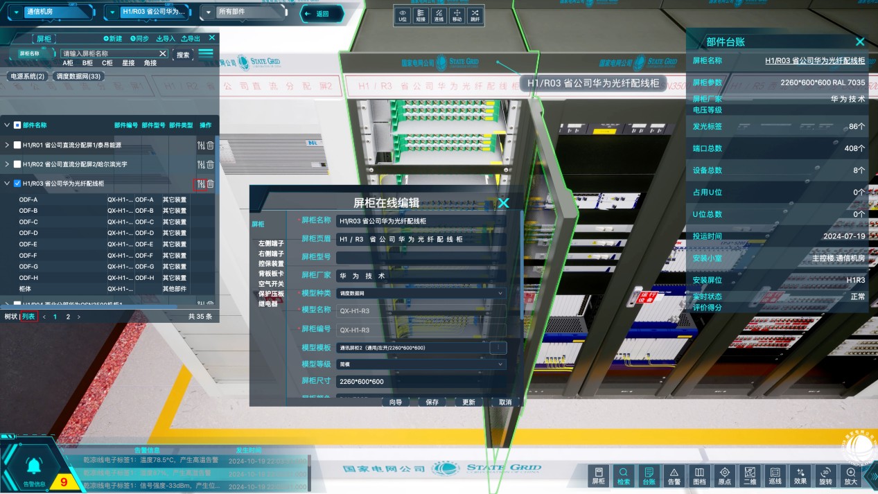Expand the H1/R01 tree row

click(x=7, y=145)
